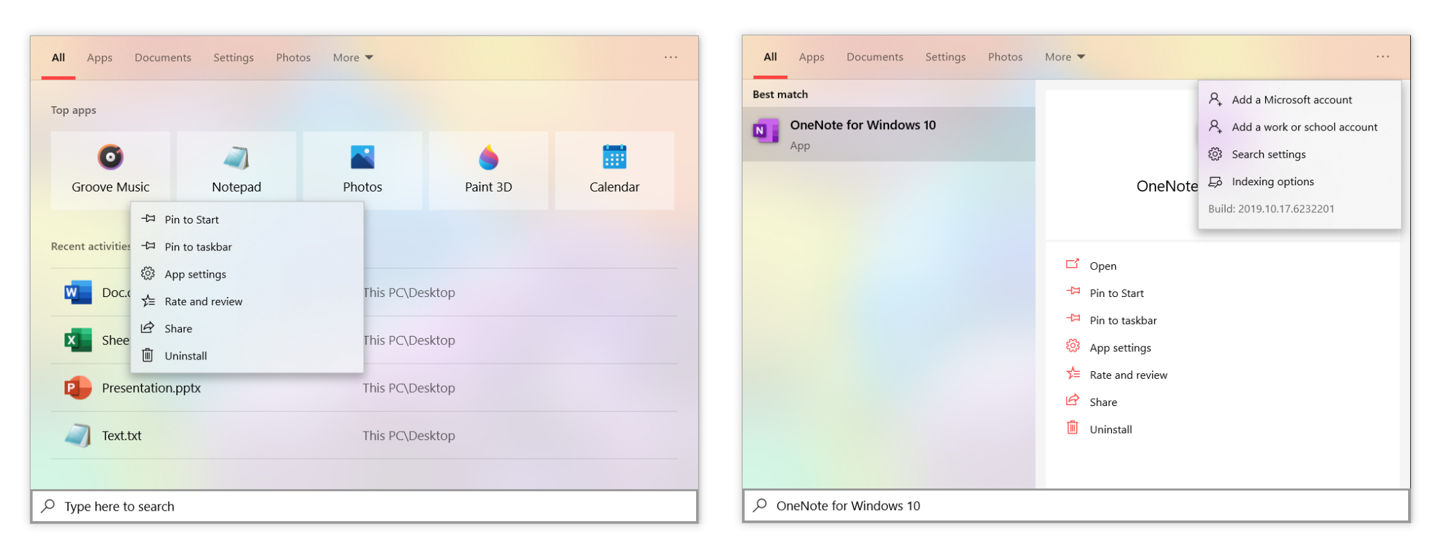Switch to Settings tab in right window
The image size is (1440, 551).
tap(945, 57)
